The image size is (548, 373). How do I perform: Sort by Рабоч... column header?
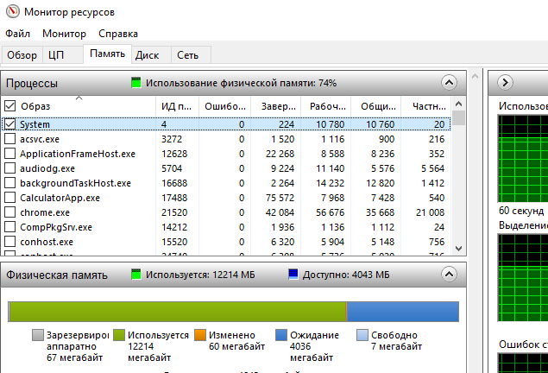click(x=326, y=106)
